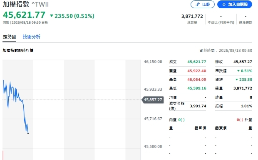The width and height of the screenshot is (258, 160).
Task: Click the 資料時間 2026/08/18 09:50 text
Action: pos(226,51)
